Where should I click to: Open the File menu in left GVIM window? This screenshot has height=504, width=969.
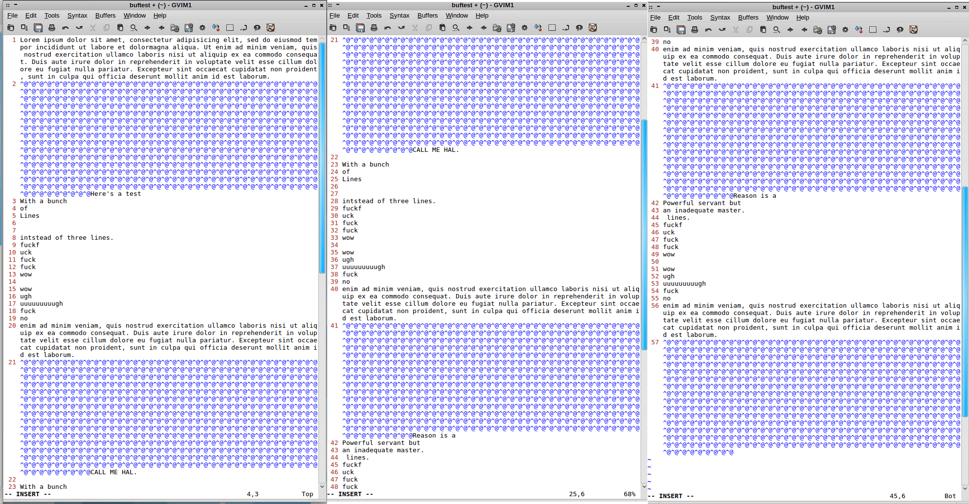(12, 16)
